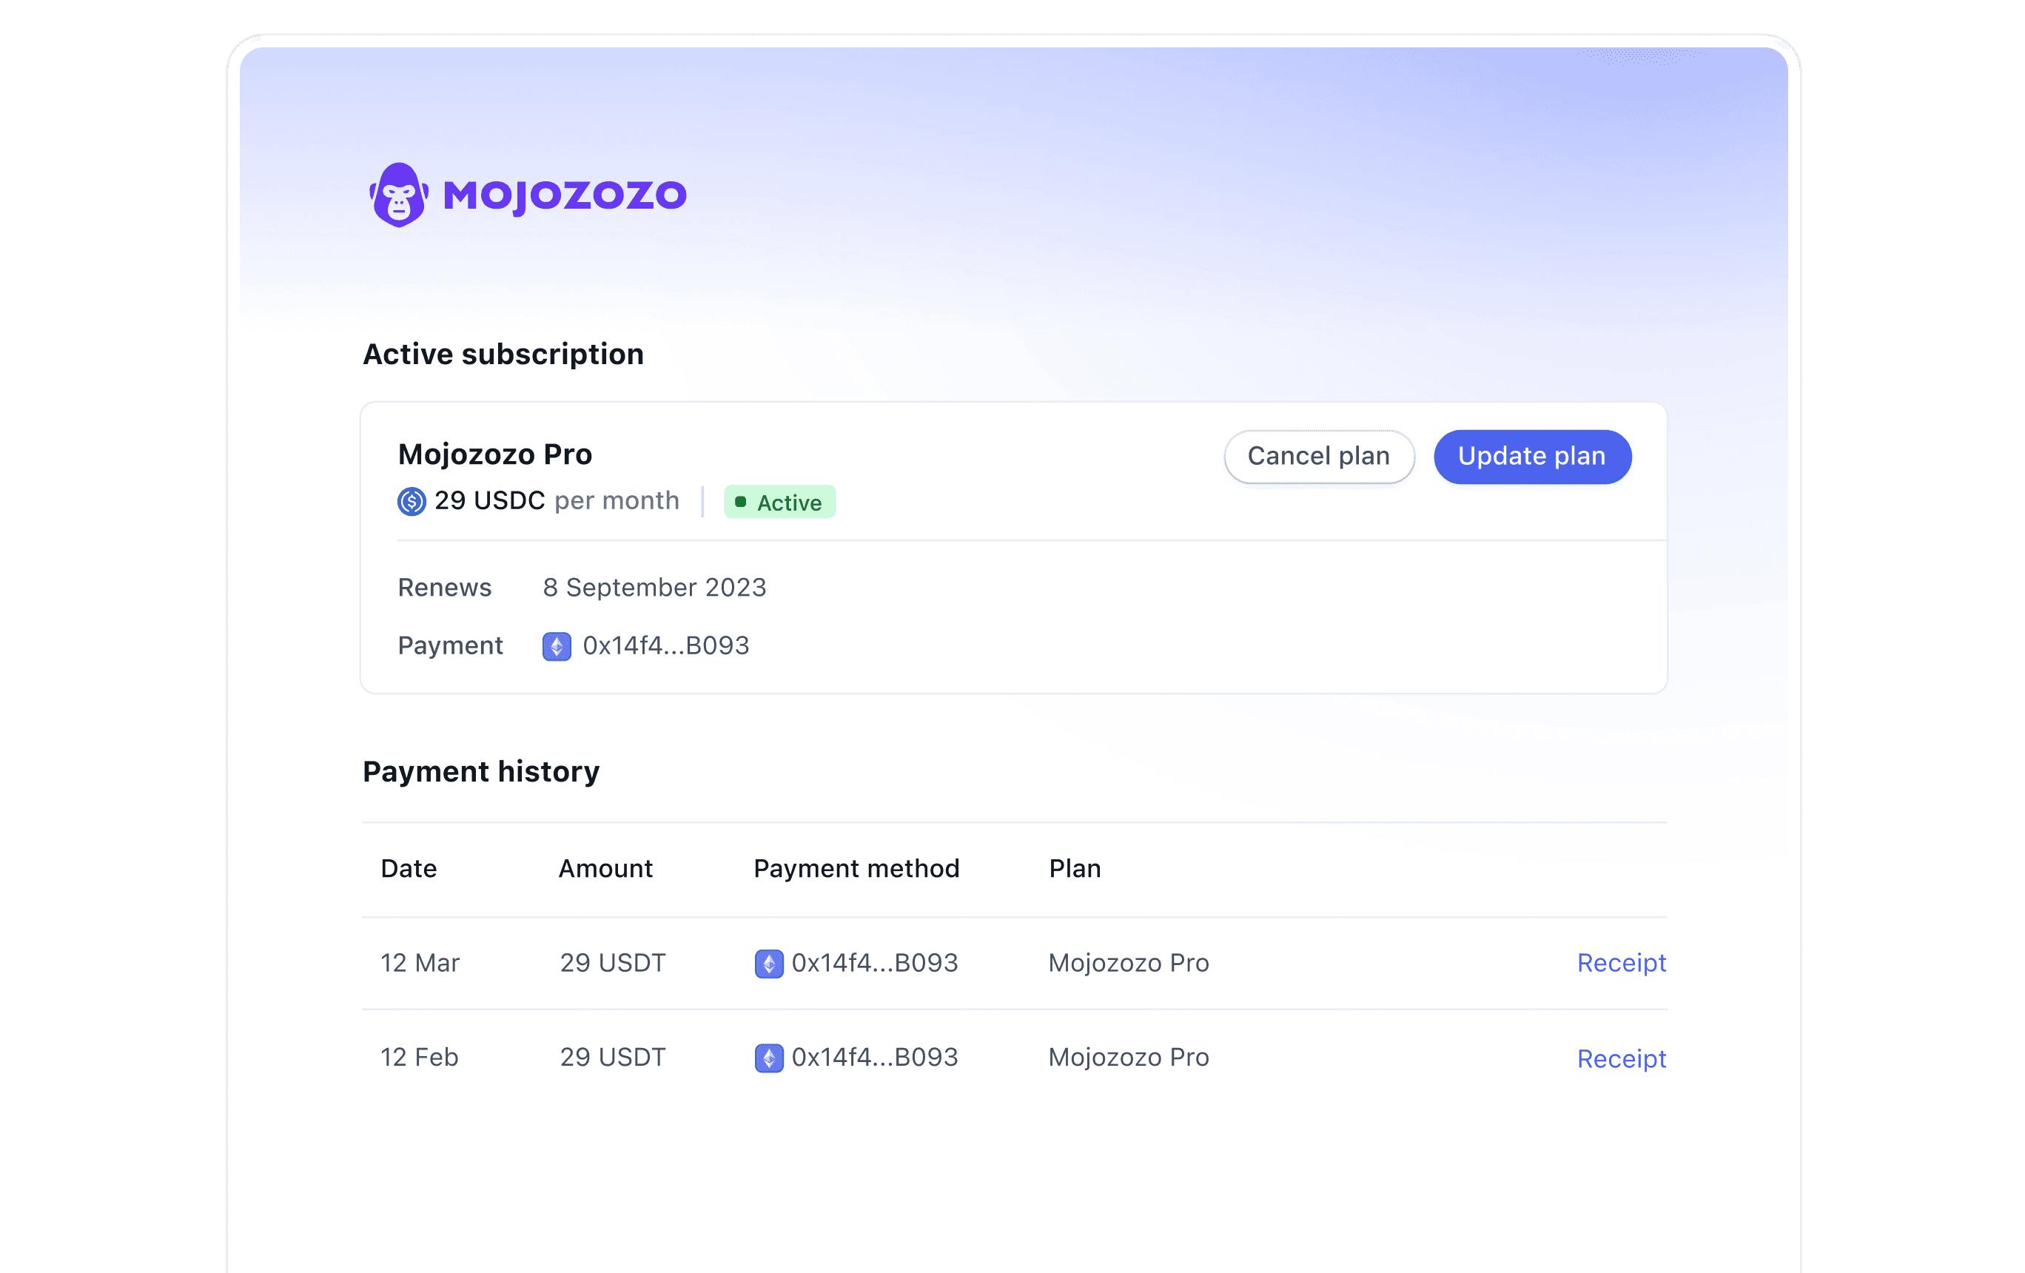The height and width of the screenshot is (1273, 2025).
Task: Open Receipt for 12 Feb payment
Action: [x=1622, y=1058]
